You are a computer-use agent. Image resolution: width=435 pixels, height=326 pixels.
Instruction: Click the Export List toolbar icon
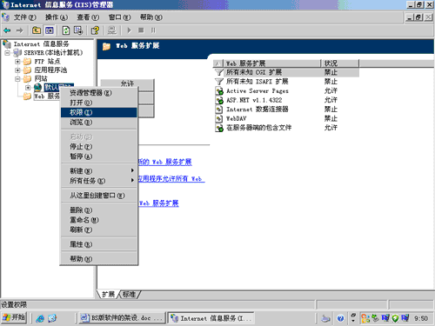(x=78, y=30)
